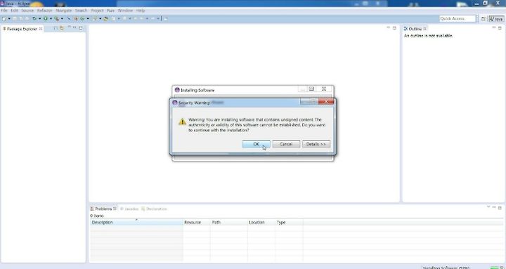Open the Edit menu
The image size is (506, 269).
tap(15, 11)
